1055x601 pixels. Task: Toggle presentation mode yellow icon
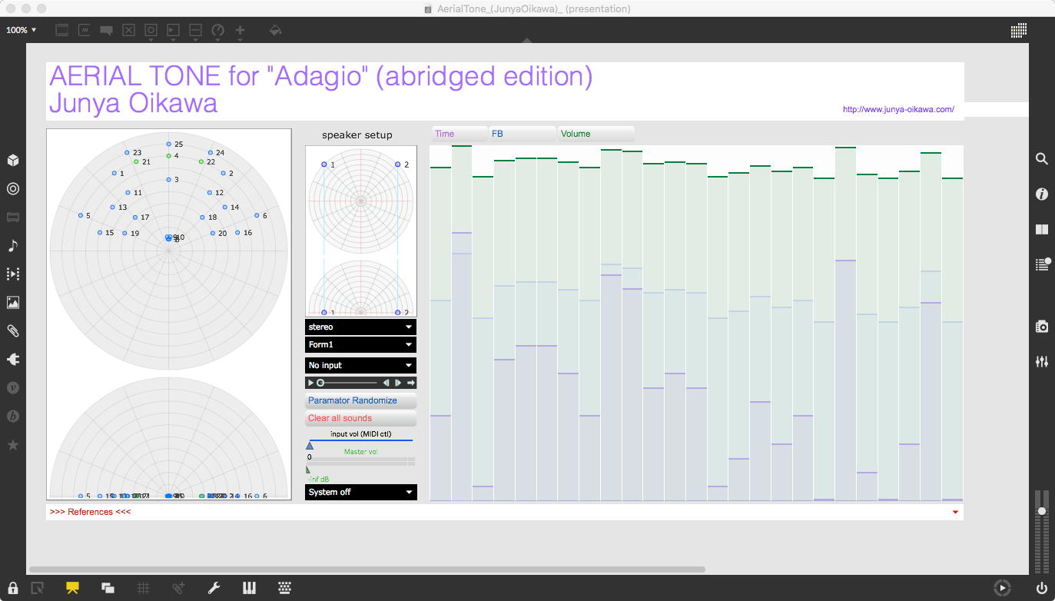72,588
